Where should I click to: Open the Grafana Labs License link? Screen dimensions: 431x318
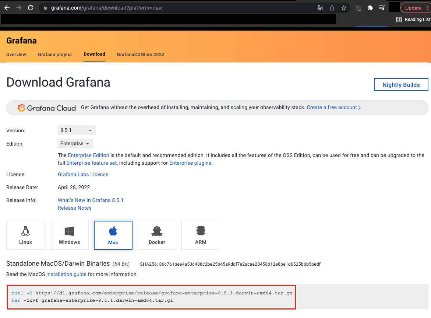(83, 174)
